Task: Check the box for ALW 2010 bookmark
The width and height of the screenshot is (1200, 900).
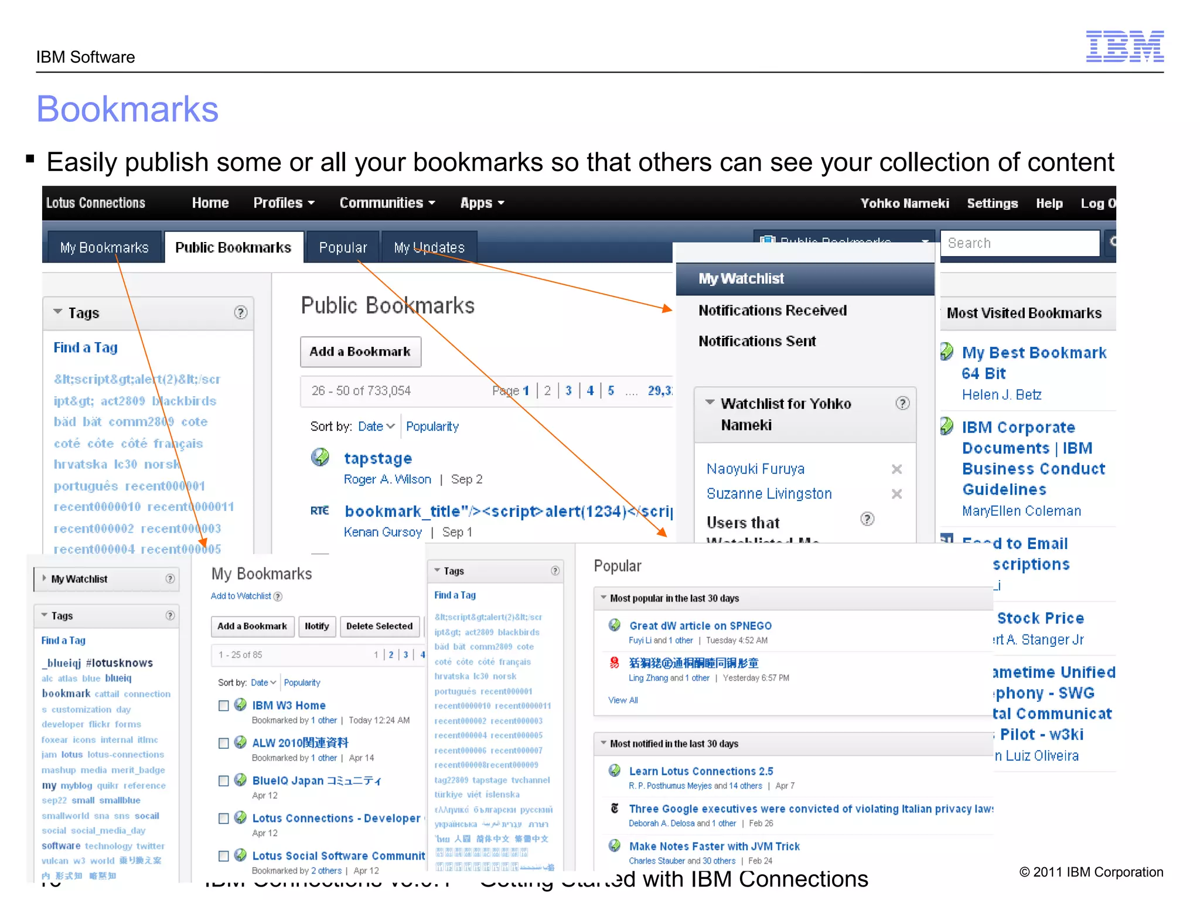Action: (223, 743)
